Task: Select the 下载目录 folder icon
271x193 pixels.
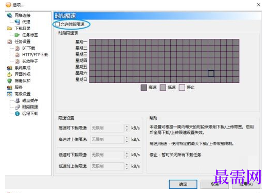Action: (x=9, y=28)
